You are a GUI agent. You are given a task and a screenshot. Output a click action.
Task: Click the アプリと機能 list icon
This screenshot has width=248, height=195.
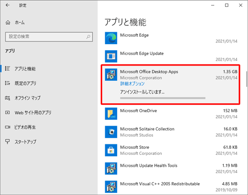pos(7,68)
